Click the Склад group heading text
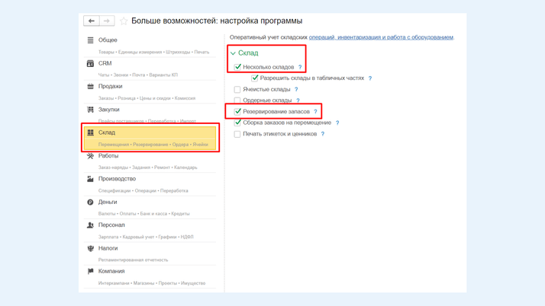 coord(248,53)
